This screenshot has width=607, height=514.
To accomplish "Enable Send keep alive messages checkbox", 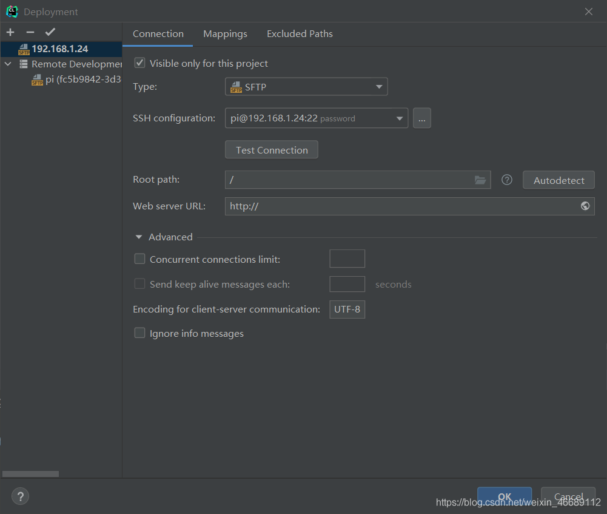I will pyautogui.click(x=139, y=284).
